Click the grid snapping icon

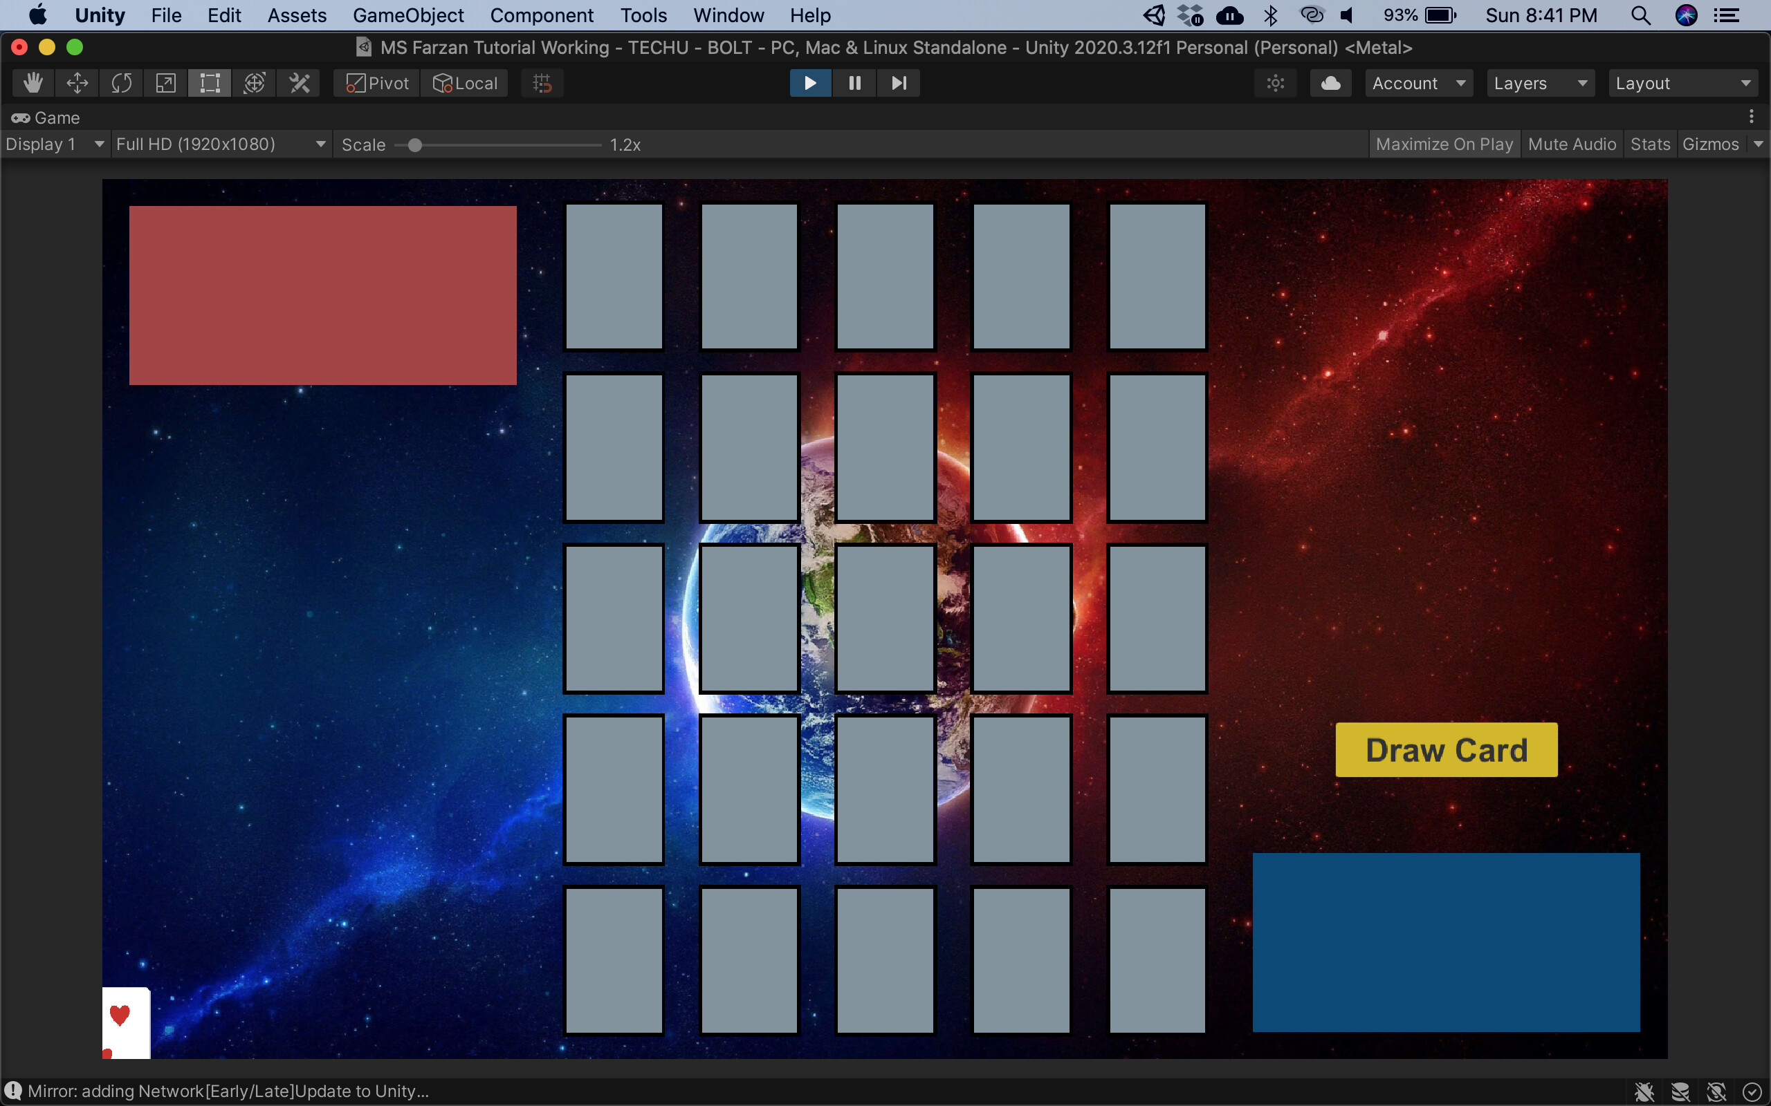(x=542, y=83)
